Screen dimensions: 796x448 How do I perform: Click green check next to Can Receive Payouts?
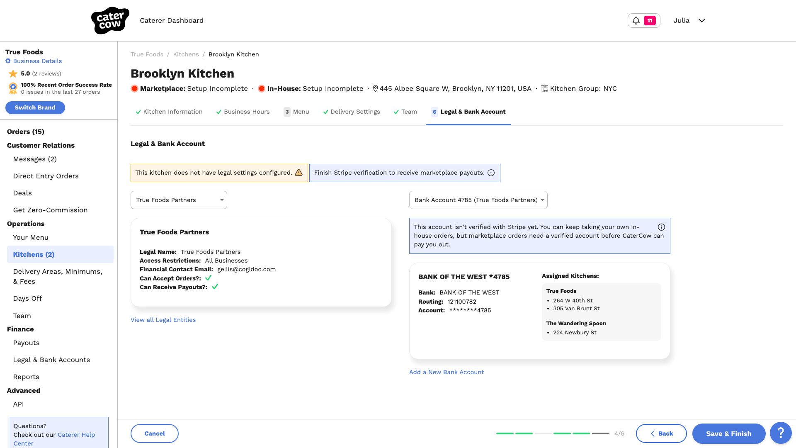click(x=215, y=287)
